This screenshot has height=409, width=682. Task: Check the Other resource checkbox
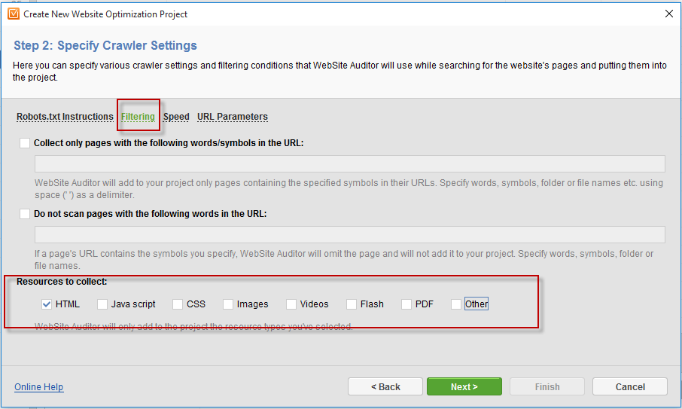tap(456, 304)
